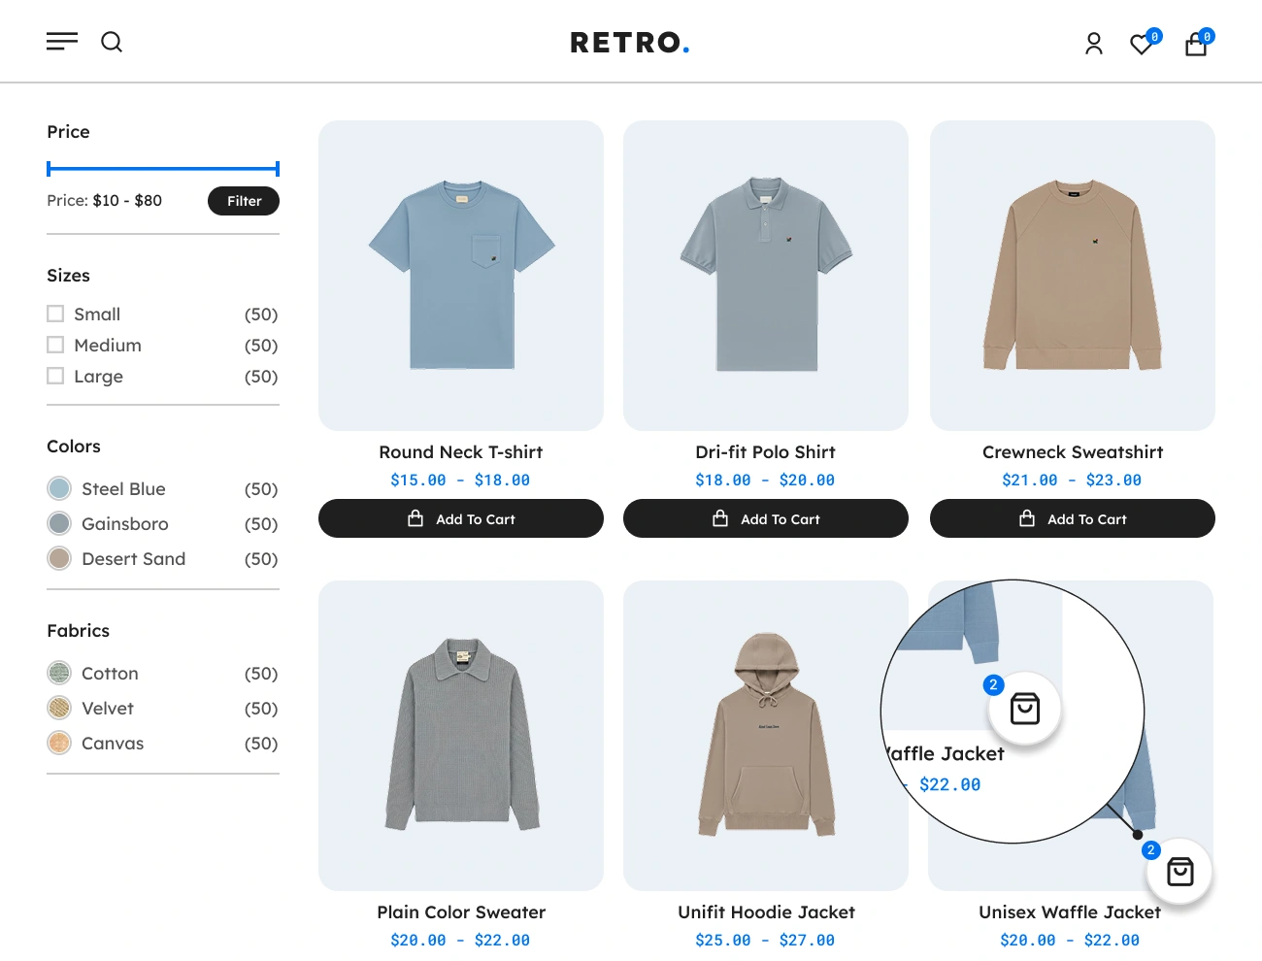
Task: Open the hamburger menu icon
Action: point(62,42)
